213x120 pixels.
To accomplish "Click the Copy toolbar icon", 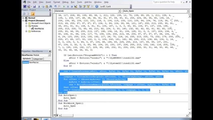I will 43,6.
